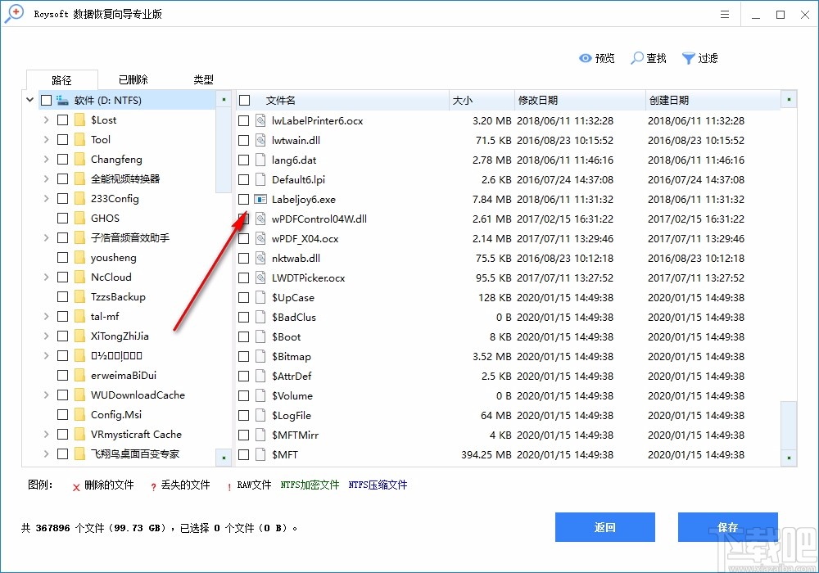Click the file icon for Labeljoy6.exe
819x573 pixels.
(x=260, y=199)
